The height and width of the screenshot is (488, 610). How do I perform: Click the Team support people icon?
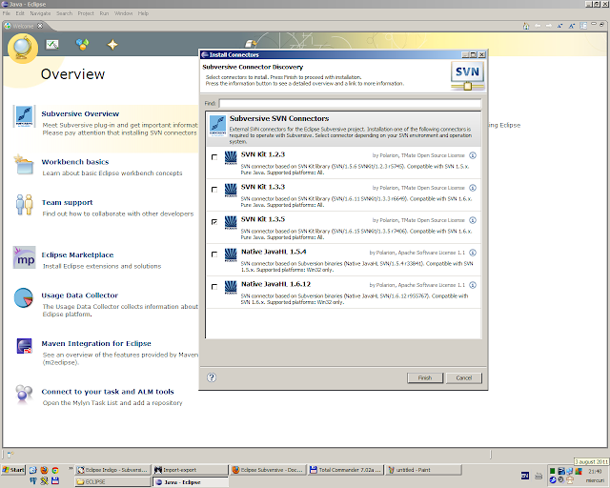point(24,205)
